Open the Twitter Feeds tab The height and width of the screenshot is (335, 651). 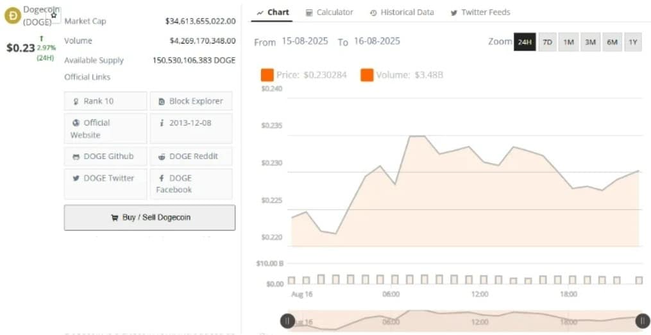[480, 12]
